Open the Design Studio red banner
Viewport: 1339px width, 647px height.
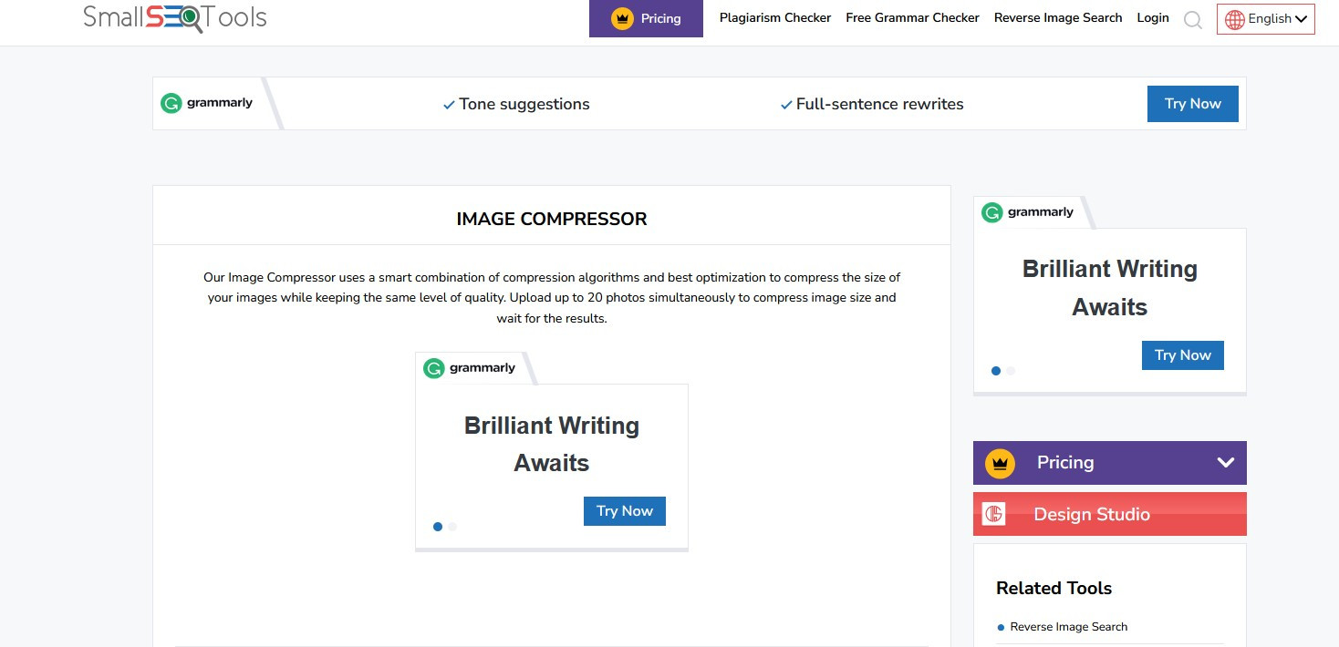click(1109, 514)
